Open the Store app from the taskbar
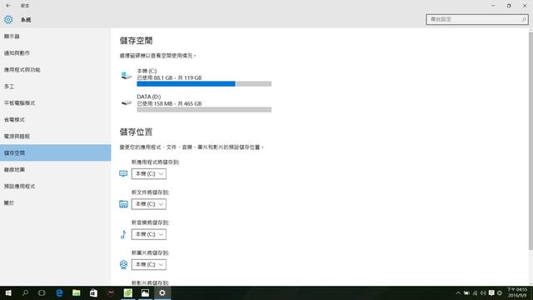Viewport: 533px width, 300px height. (x=93, y=292)
